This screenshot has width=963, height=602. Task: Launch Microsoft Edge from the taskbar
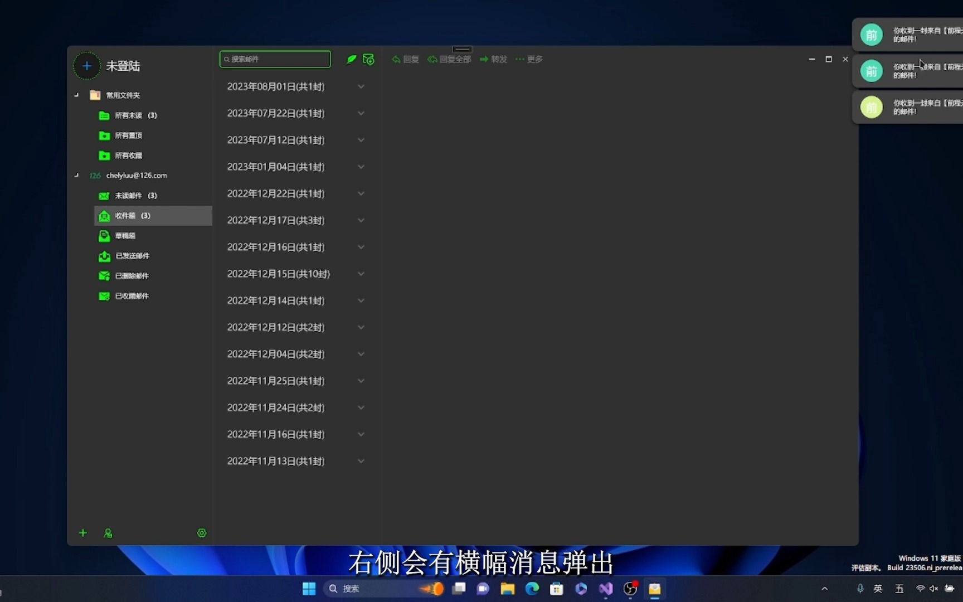pos(532,589)
